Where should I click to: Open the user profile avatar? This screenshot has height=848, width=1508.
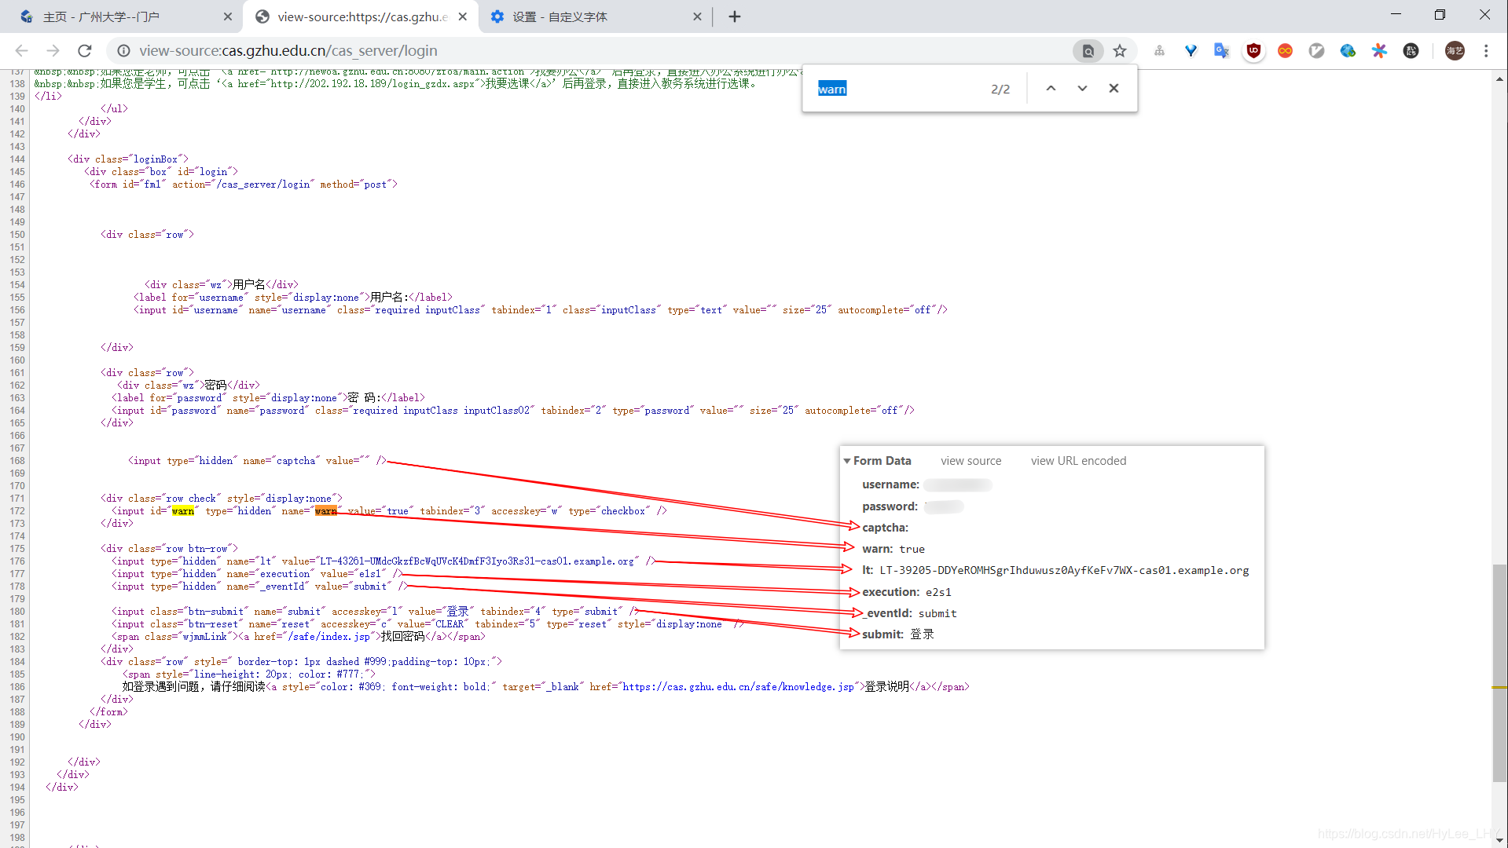(x=1455, y=51)
